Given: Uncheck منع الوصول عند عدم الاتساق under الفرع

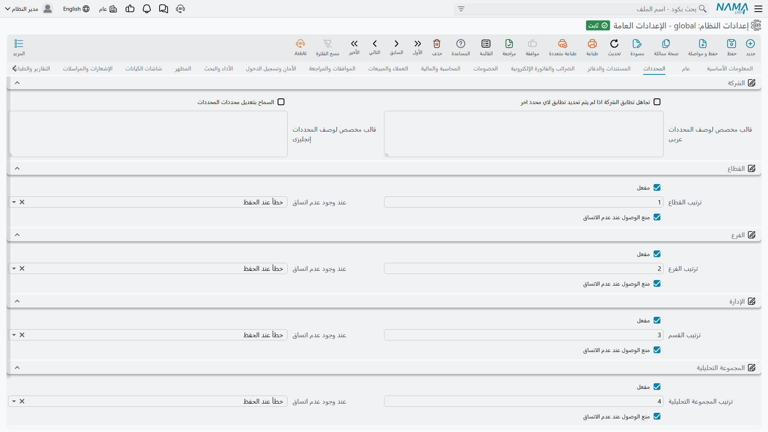Looking at the screenshot, I should (657, 284).
